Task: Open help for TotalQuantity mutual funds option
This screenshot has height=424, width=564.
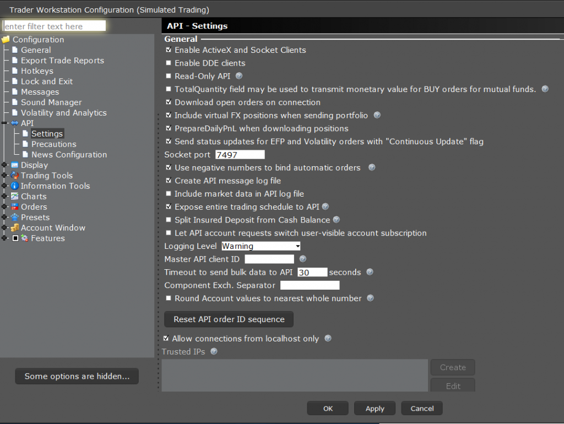Action: [545, 89]
